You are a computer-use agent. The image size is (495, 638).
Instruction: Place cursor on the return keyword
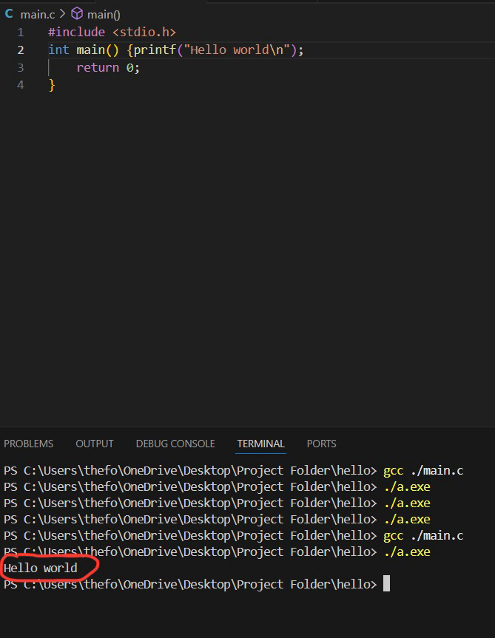point(98,68)
